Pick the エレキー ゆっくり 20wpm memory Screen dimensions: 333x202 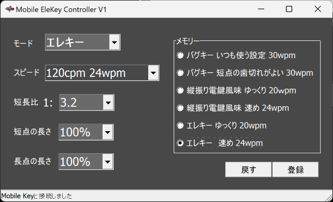coord(221,126)
